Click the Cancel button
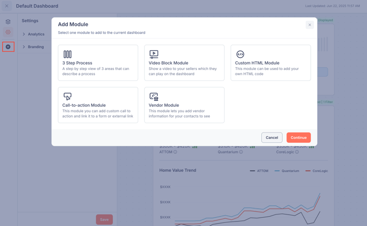 [x=272, y=137]
